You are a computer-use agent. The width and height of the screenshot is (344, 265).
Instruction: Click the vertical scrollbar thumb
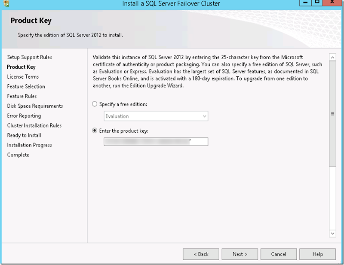click(x=332, y=114)
